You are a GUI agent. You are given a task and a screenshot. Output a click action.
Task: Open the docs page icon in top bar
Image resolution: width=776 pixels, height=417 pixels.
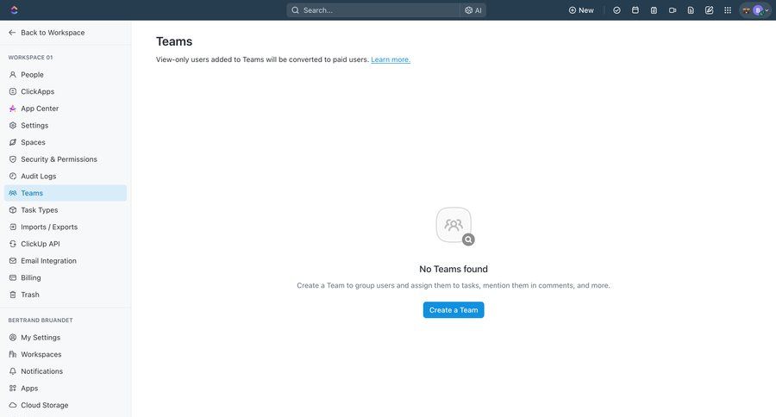tap(691, 9)
